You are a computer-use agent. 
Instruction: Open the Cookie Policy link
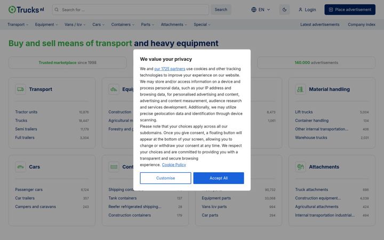pos(174,165)
